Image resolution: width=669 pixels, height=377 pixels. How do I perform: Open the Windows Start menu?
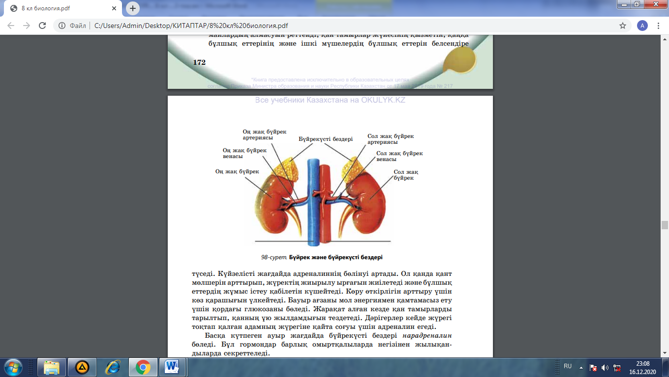pyautogui.click(x=12, y=367)
